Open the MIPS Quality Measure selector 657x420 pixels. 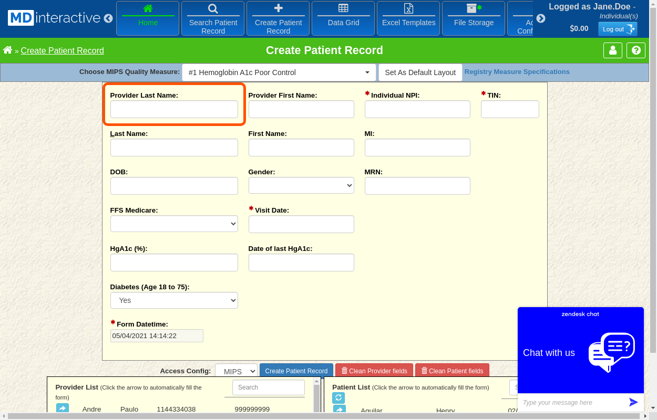point(279,72)
